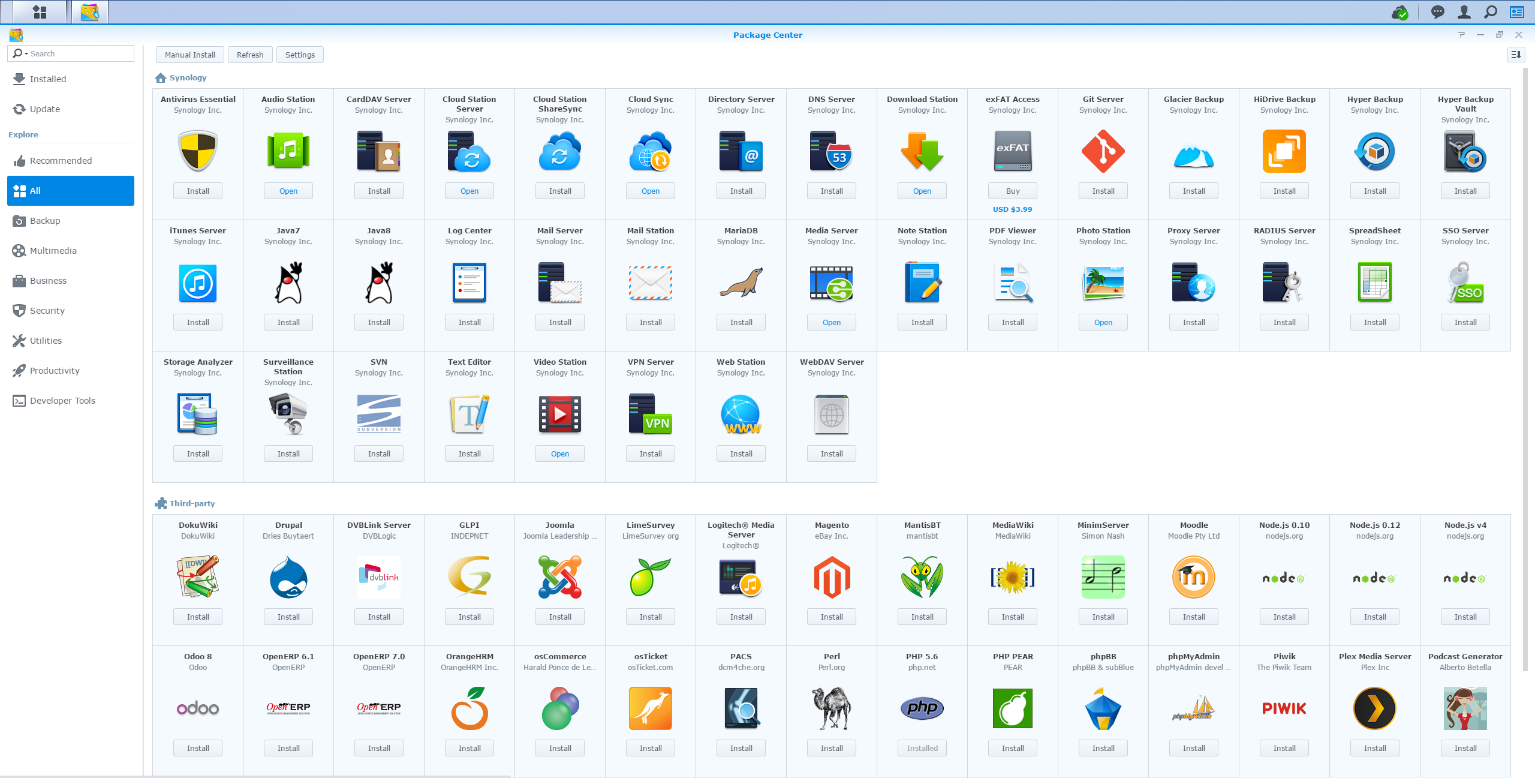Toggle the sort/view mode button
The height and width of the screenshot is (778, 1535).
tap(1516, 55)
